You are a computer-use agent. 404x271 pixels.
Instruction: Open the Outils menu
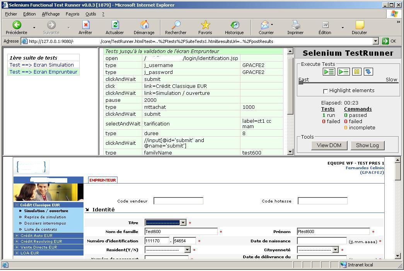click(x=91, y=14)
